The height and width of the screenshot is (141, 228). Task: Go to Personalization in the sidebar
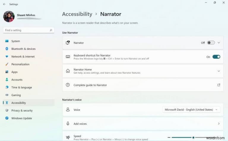[x=20, y=64]
